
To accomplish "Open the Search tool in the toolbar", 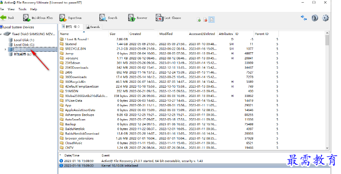I will pos(108,18).
